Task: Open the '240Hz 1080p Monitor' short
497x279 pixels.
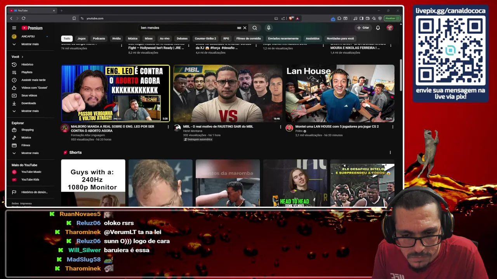Action: coord(93,183)
